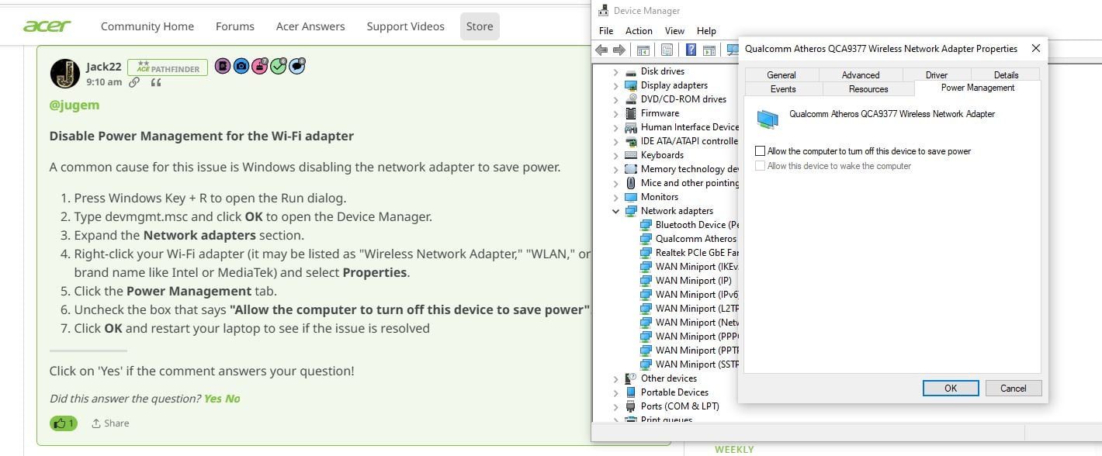Open the Support Videos link
The image size is (1102, 456).
click(406, 26)
